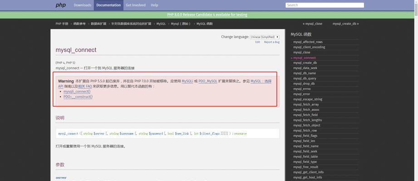Open mysql_drop_db in sidebar
This screenshot has height=181, width=418.
coord(304,84)
